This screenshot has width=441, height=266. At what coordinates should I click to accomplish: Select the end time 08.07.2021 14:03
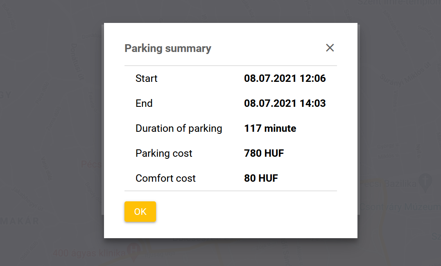tap(285, 104)
